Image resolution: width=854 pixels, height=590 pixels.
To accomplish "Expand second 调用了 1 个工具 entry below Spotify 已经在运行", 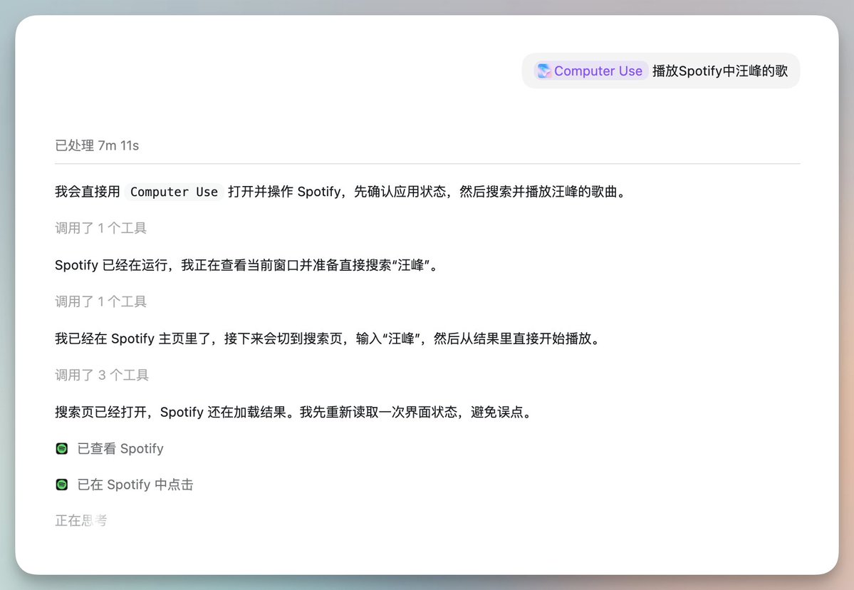I will [x=100, y=301].
